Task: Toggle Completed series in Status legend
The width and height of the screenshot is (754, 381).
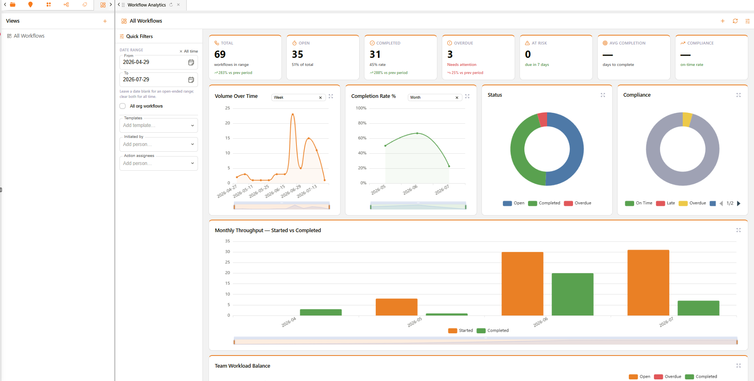Action: 544,203
